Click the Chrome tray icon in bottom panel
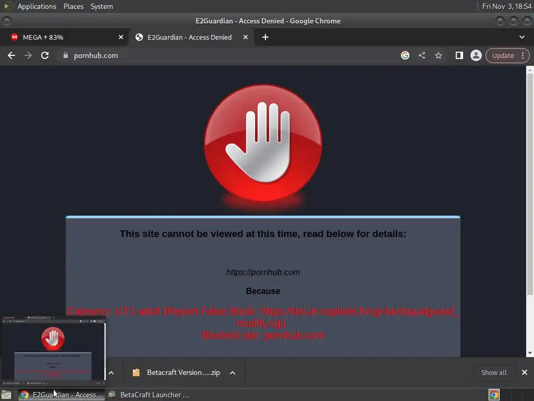The image size is (534, 401). [x=494, y=395]
